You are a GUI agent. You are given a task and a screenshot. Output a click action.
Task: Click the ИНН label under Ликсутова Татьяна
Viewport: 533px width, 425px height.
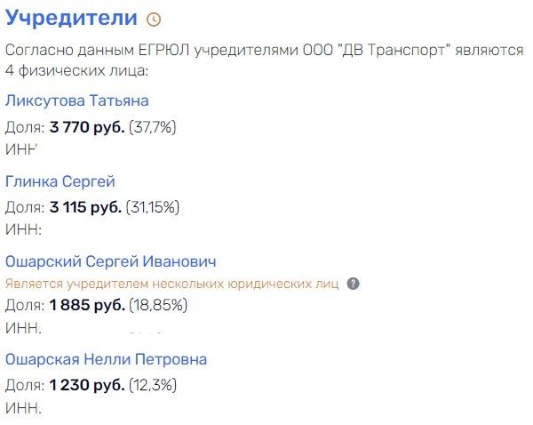pos(21,149)
